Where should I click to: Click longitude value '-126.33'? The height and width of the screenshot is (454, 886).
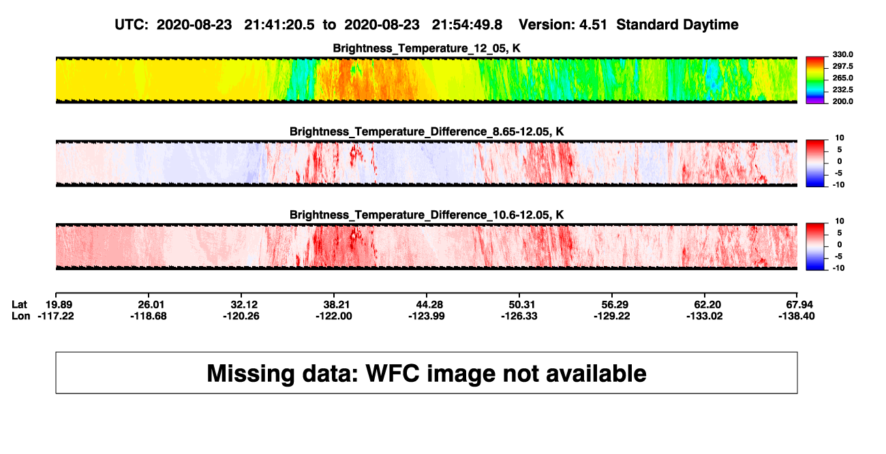point(519,316)
